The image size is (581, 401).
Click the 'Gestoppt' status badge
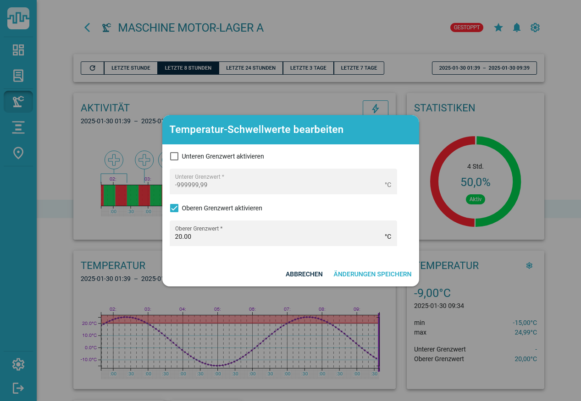(467, 27)
